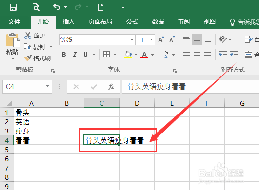Click the Decrease Indent icon
Screen dimensions: 259x190
(223, 54)
